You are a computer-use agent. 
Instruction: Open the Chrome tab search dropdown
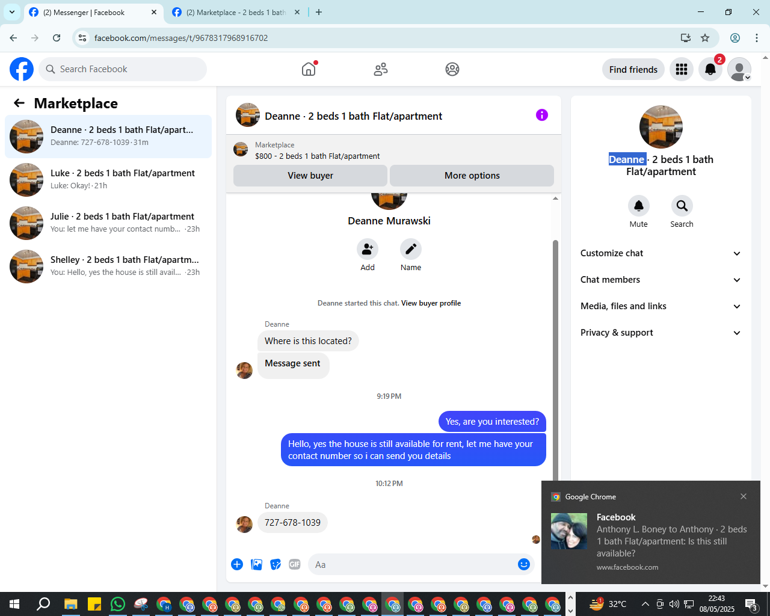(12, 12)
